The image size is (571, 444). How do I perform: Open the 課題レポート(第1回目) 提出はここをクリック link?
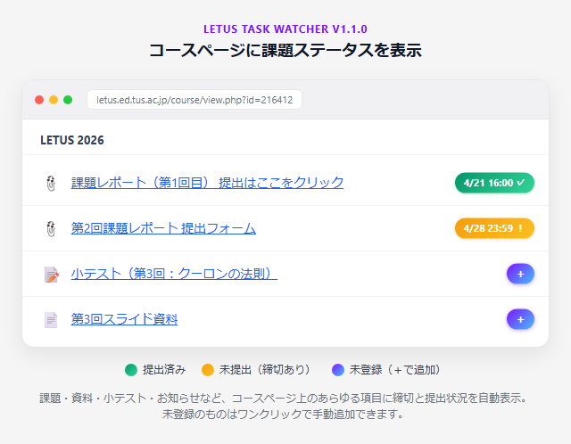pyautogui.click(x=207, y=183)
